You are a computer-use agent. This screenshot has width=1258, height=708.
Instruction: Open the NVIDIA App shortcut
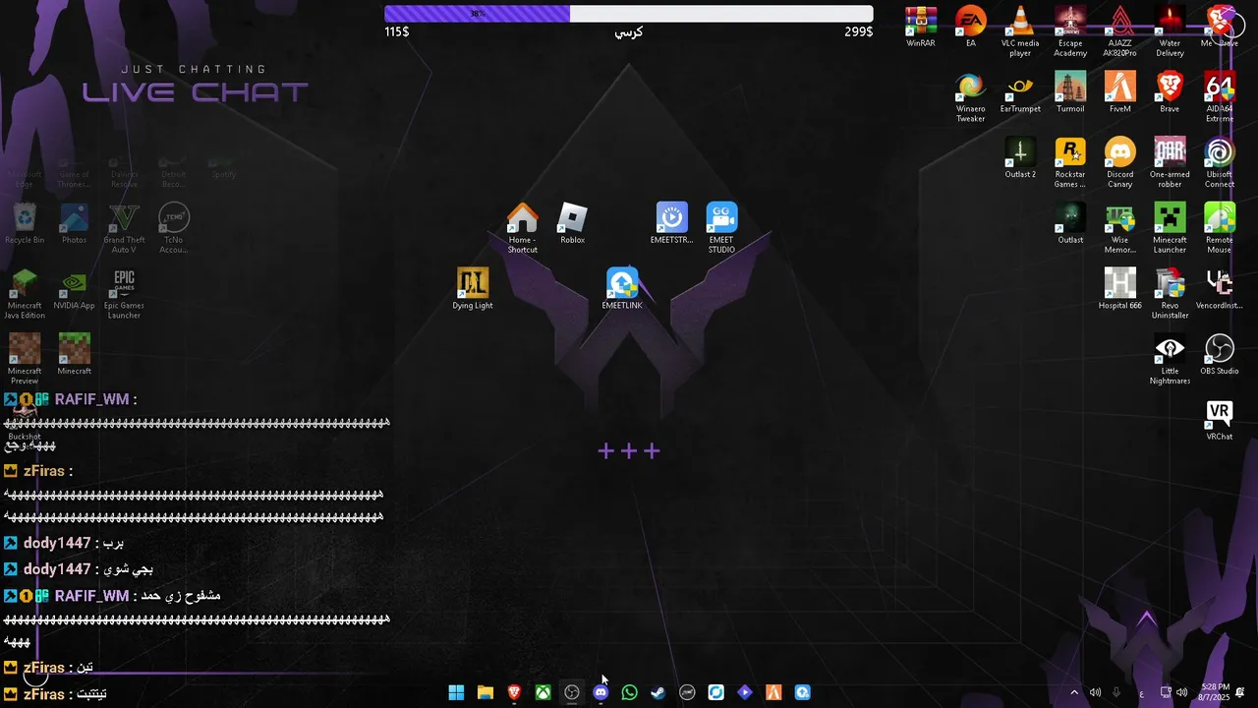pyautogui.click(x=74, y=289)
